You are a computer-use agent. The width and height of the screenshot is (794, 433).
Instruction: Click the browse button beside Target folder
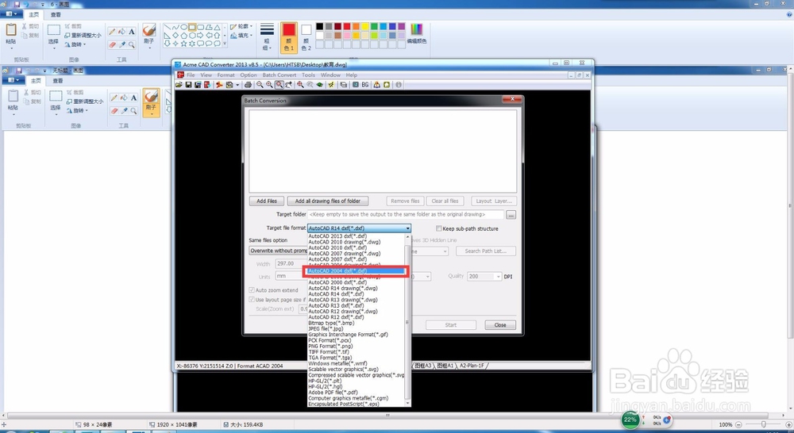pos(511,215)
